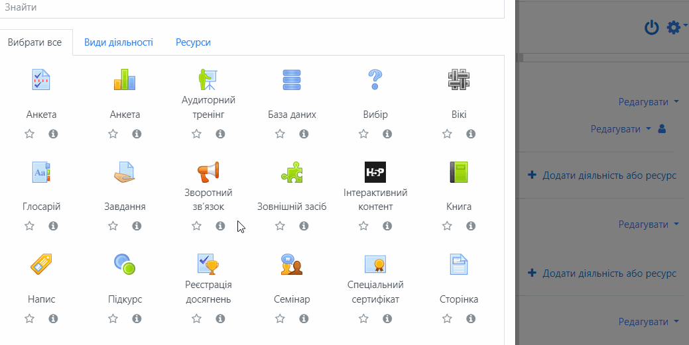Choose the Книга book resource icon

click(x=459, y=172)
